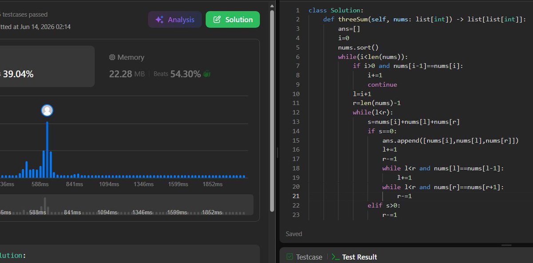
Task: Click the panel divider handle between panes
Action: (277, 153)
